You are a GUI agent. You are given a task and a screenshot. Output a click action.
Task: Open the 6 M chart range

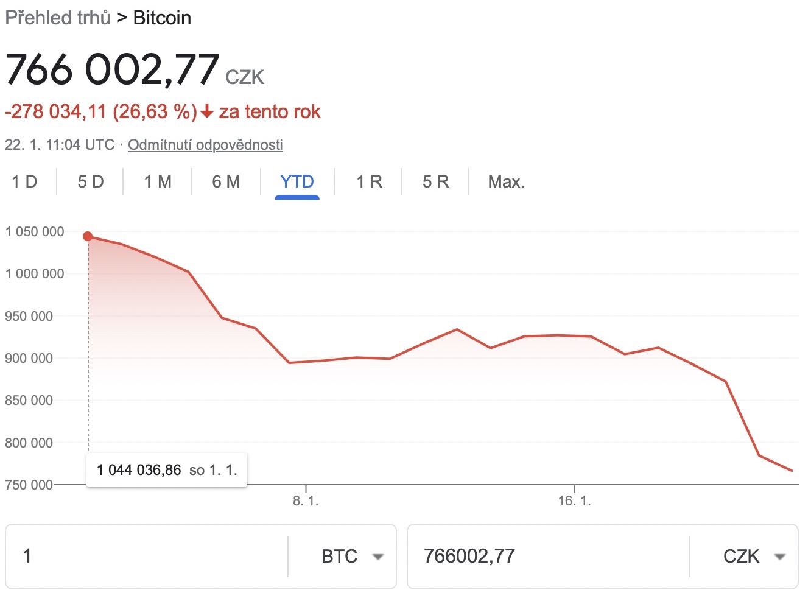pos(226,182)
